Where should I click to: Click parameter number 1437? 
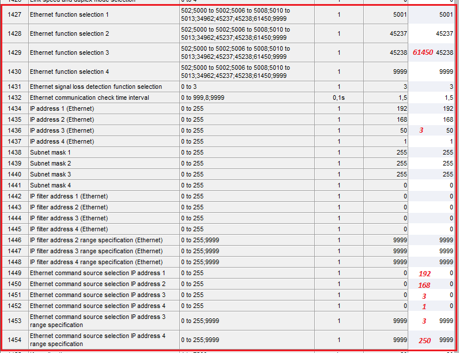tap(14, 142)
